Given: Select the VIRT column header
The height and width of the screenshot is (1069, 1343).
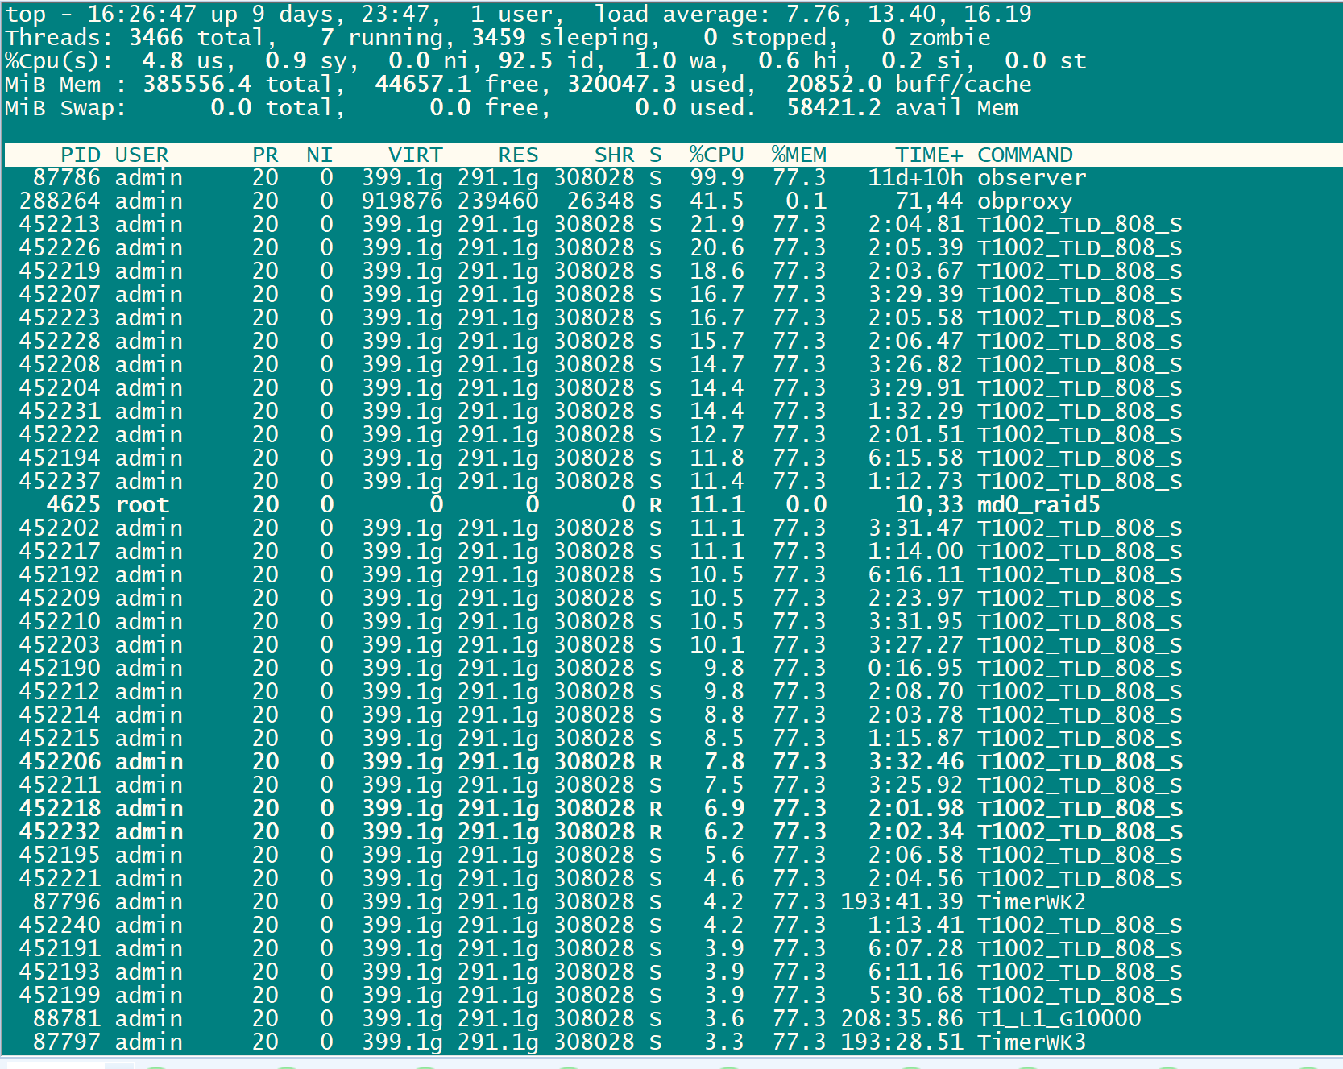Looking at the screenshot, I should click(x=415, y=155).
